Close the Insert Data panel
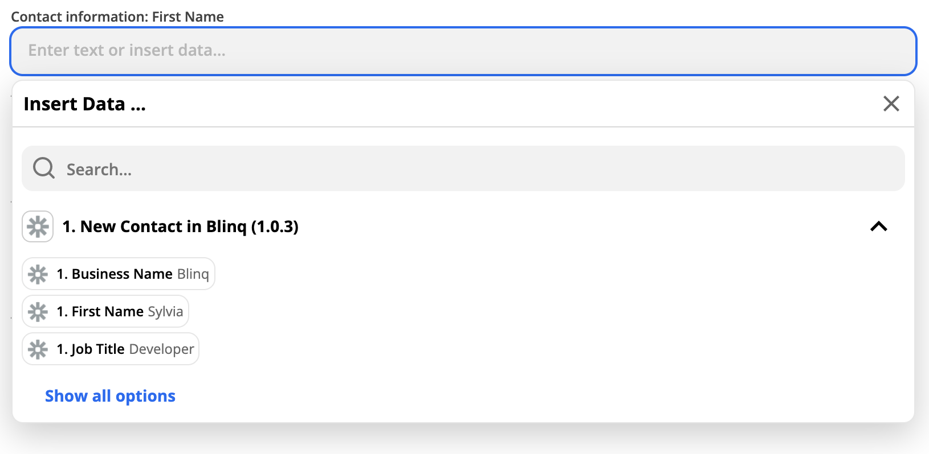Screen dimensions: 929x454 click(891, 104)
